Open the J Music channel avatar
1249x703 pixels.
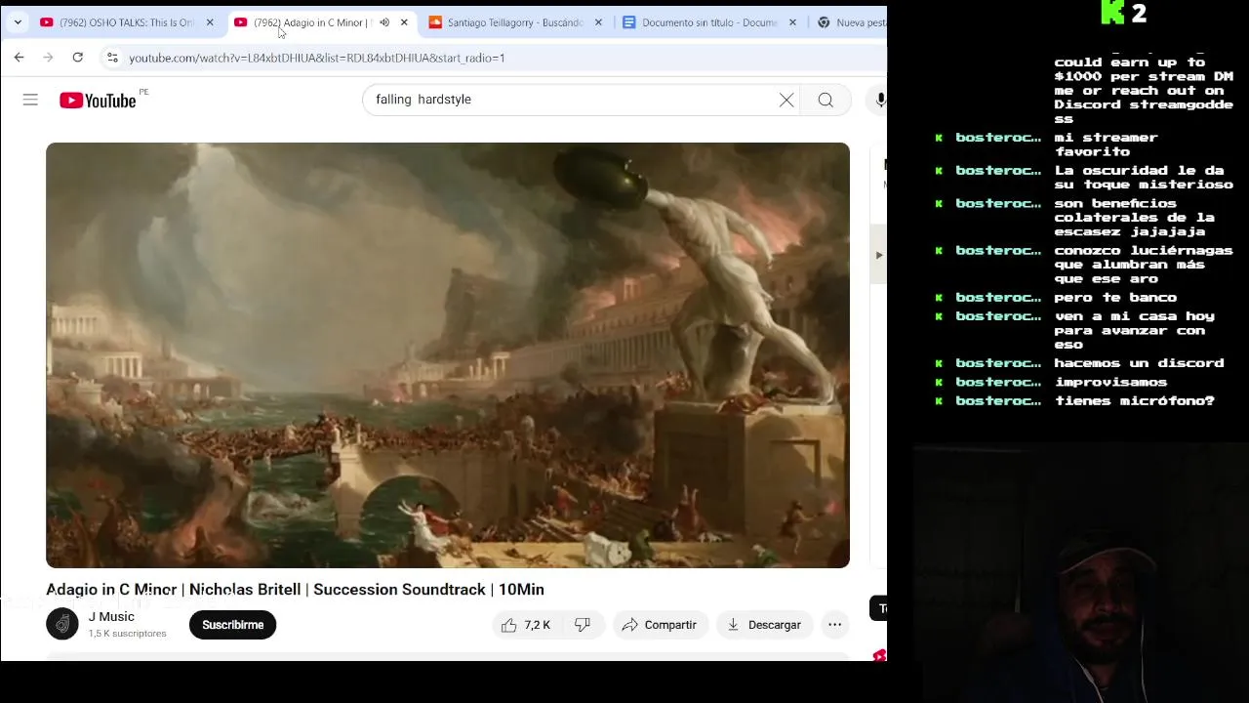point(62,625)
